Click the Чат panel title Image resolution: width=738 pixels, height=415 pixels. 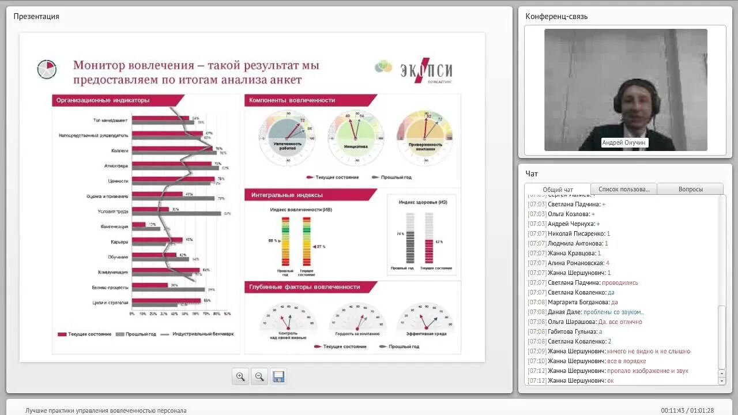[x=532, y=173]
